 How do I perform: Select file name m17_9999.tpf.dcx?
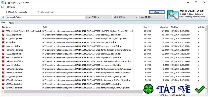[14, 39]
